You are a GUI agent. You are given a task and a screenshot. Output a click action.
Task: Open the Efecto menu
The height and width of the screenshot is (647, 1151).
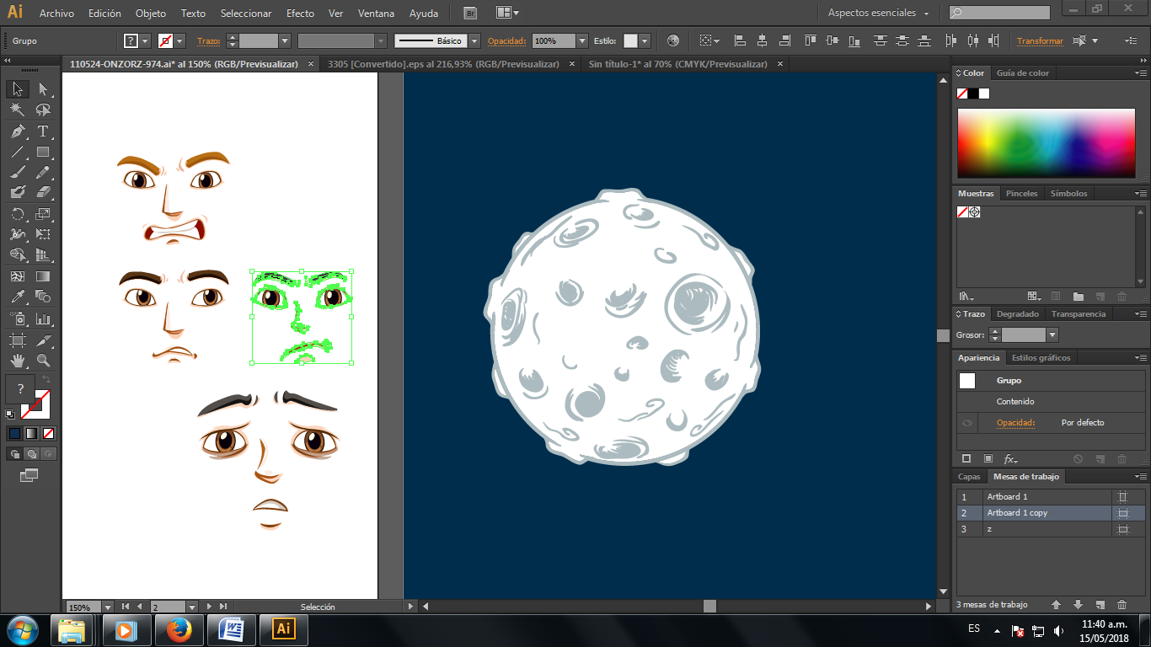pos(300,13)
